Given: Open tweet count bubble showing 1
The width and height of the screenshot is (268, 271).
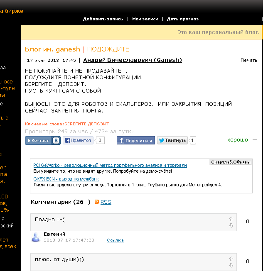Looking at the screenshot, I should 192,140.
